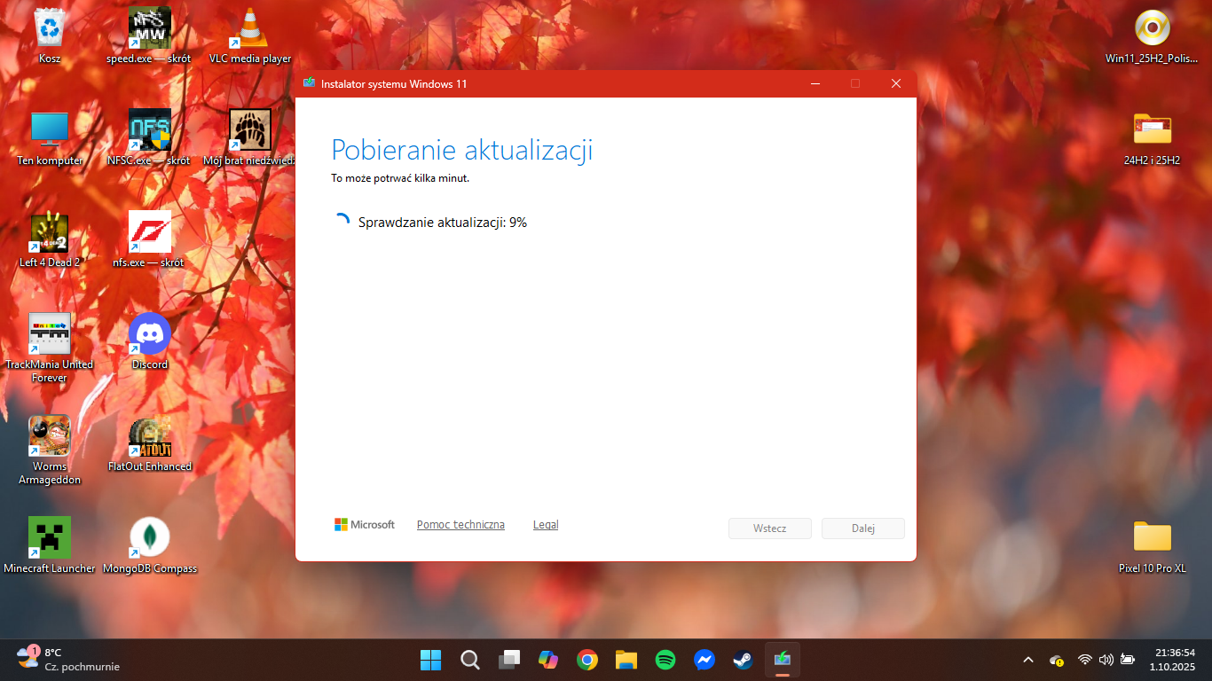Open the weather widget showing 8°C
The height and width of the screenshot is (681, 1212).
click(67, 660)
